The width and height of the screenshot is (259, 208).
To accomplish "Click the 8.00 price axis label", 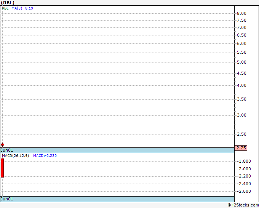I will (x=241, y=13).
